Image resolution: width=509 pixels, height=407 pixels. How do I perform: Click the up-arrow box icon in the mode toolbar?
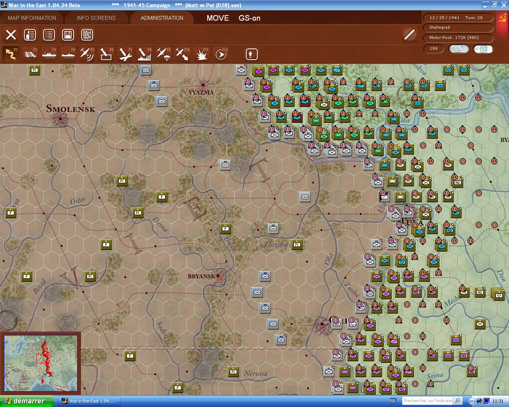click(x=251, y=54)
